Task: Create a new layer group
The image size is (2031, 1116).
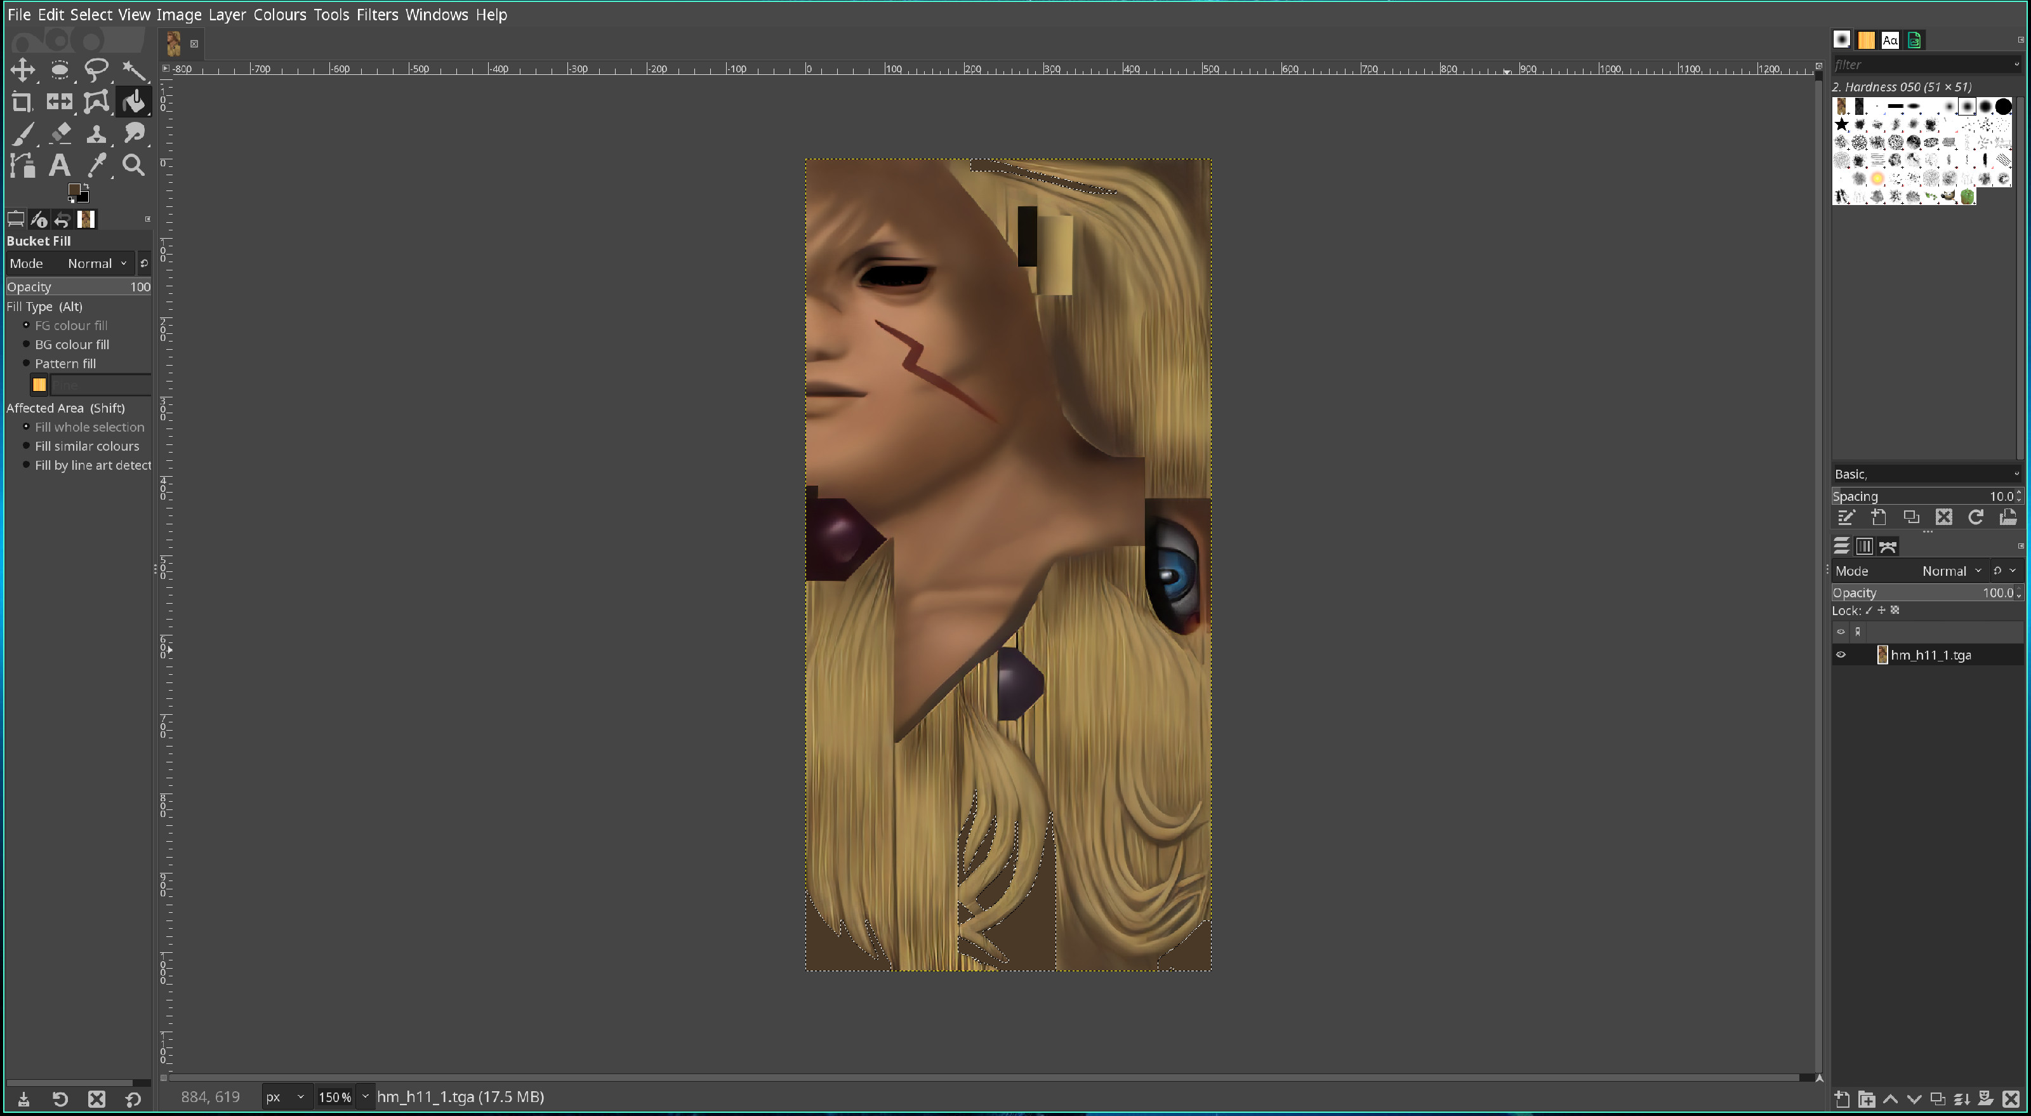Action: coord(1866,1099)
